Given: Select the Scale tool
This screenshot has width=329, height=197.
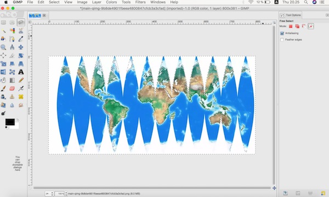Looking at the screenshot, I should point(3,63).
